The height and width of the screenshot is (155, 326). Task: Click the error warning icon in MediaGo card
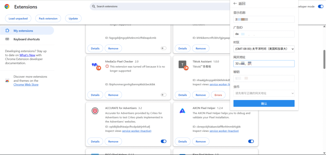(107, 67)
